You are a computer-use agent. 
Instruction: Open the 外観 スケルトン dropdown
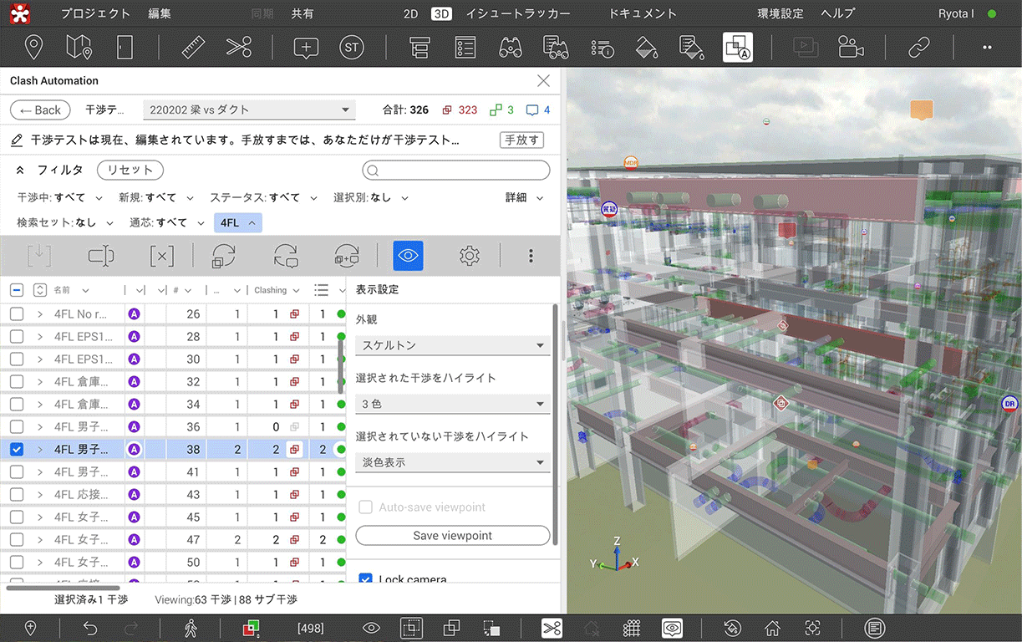[452, 345]
